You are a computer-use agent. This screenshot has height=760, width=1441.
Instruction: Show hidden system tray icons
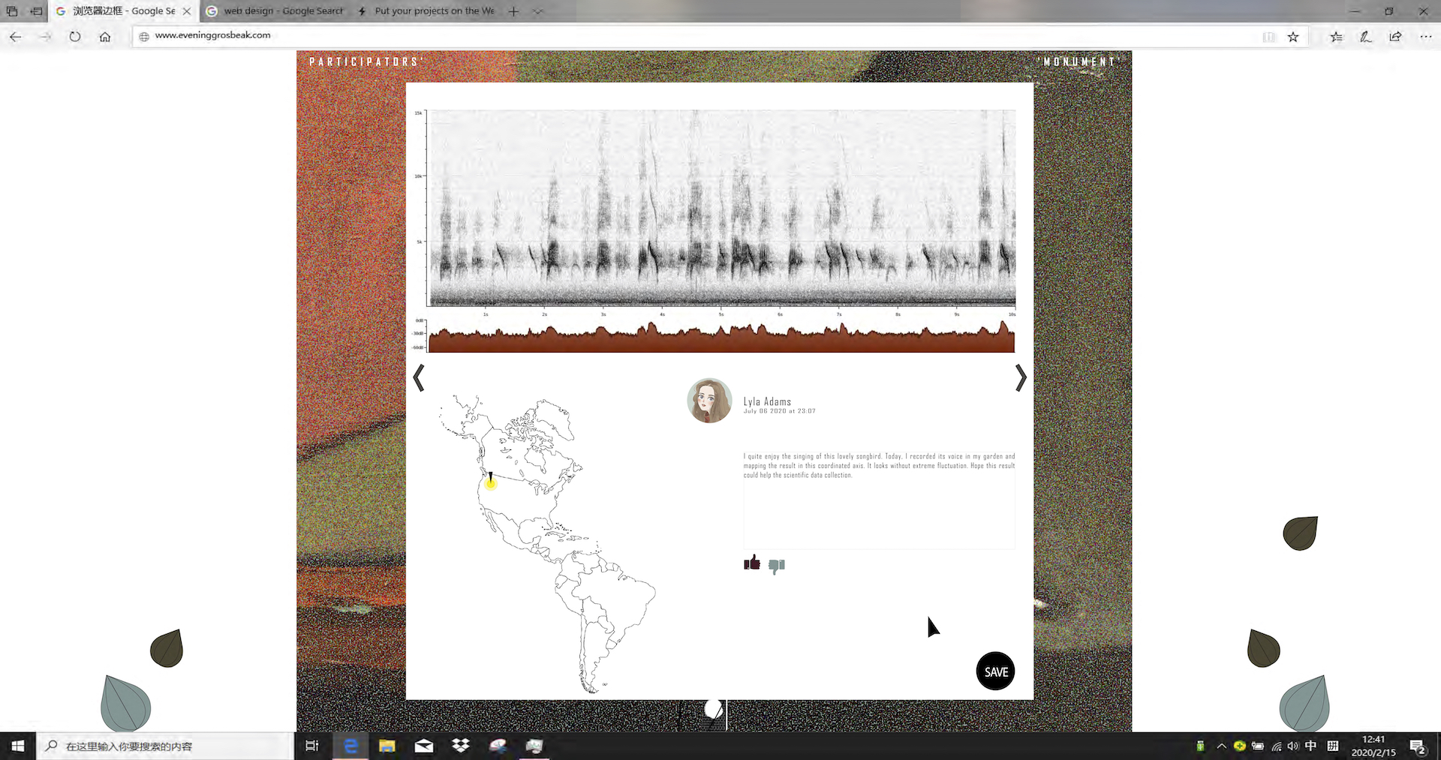pyautogui.click(x=1221, y=746)
